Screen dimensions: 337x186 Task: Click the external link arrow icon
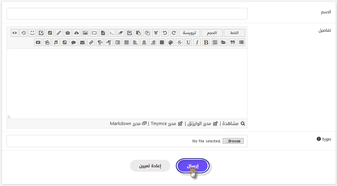64,42
